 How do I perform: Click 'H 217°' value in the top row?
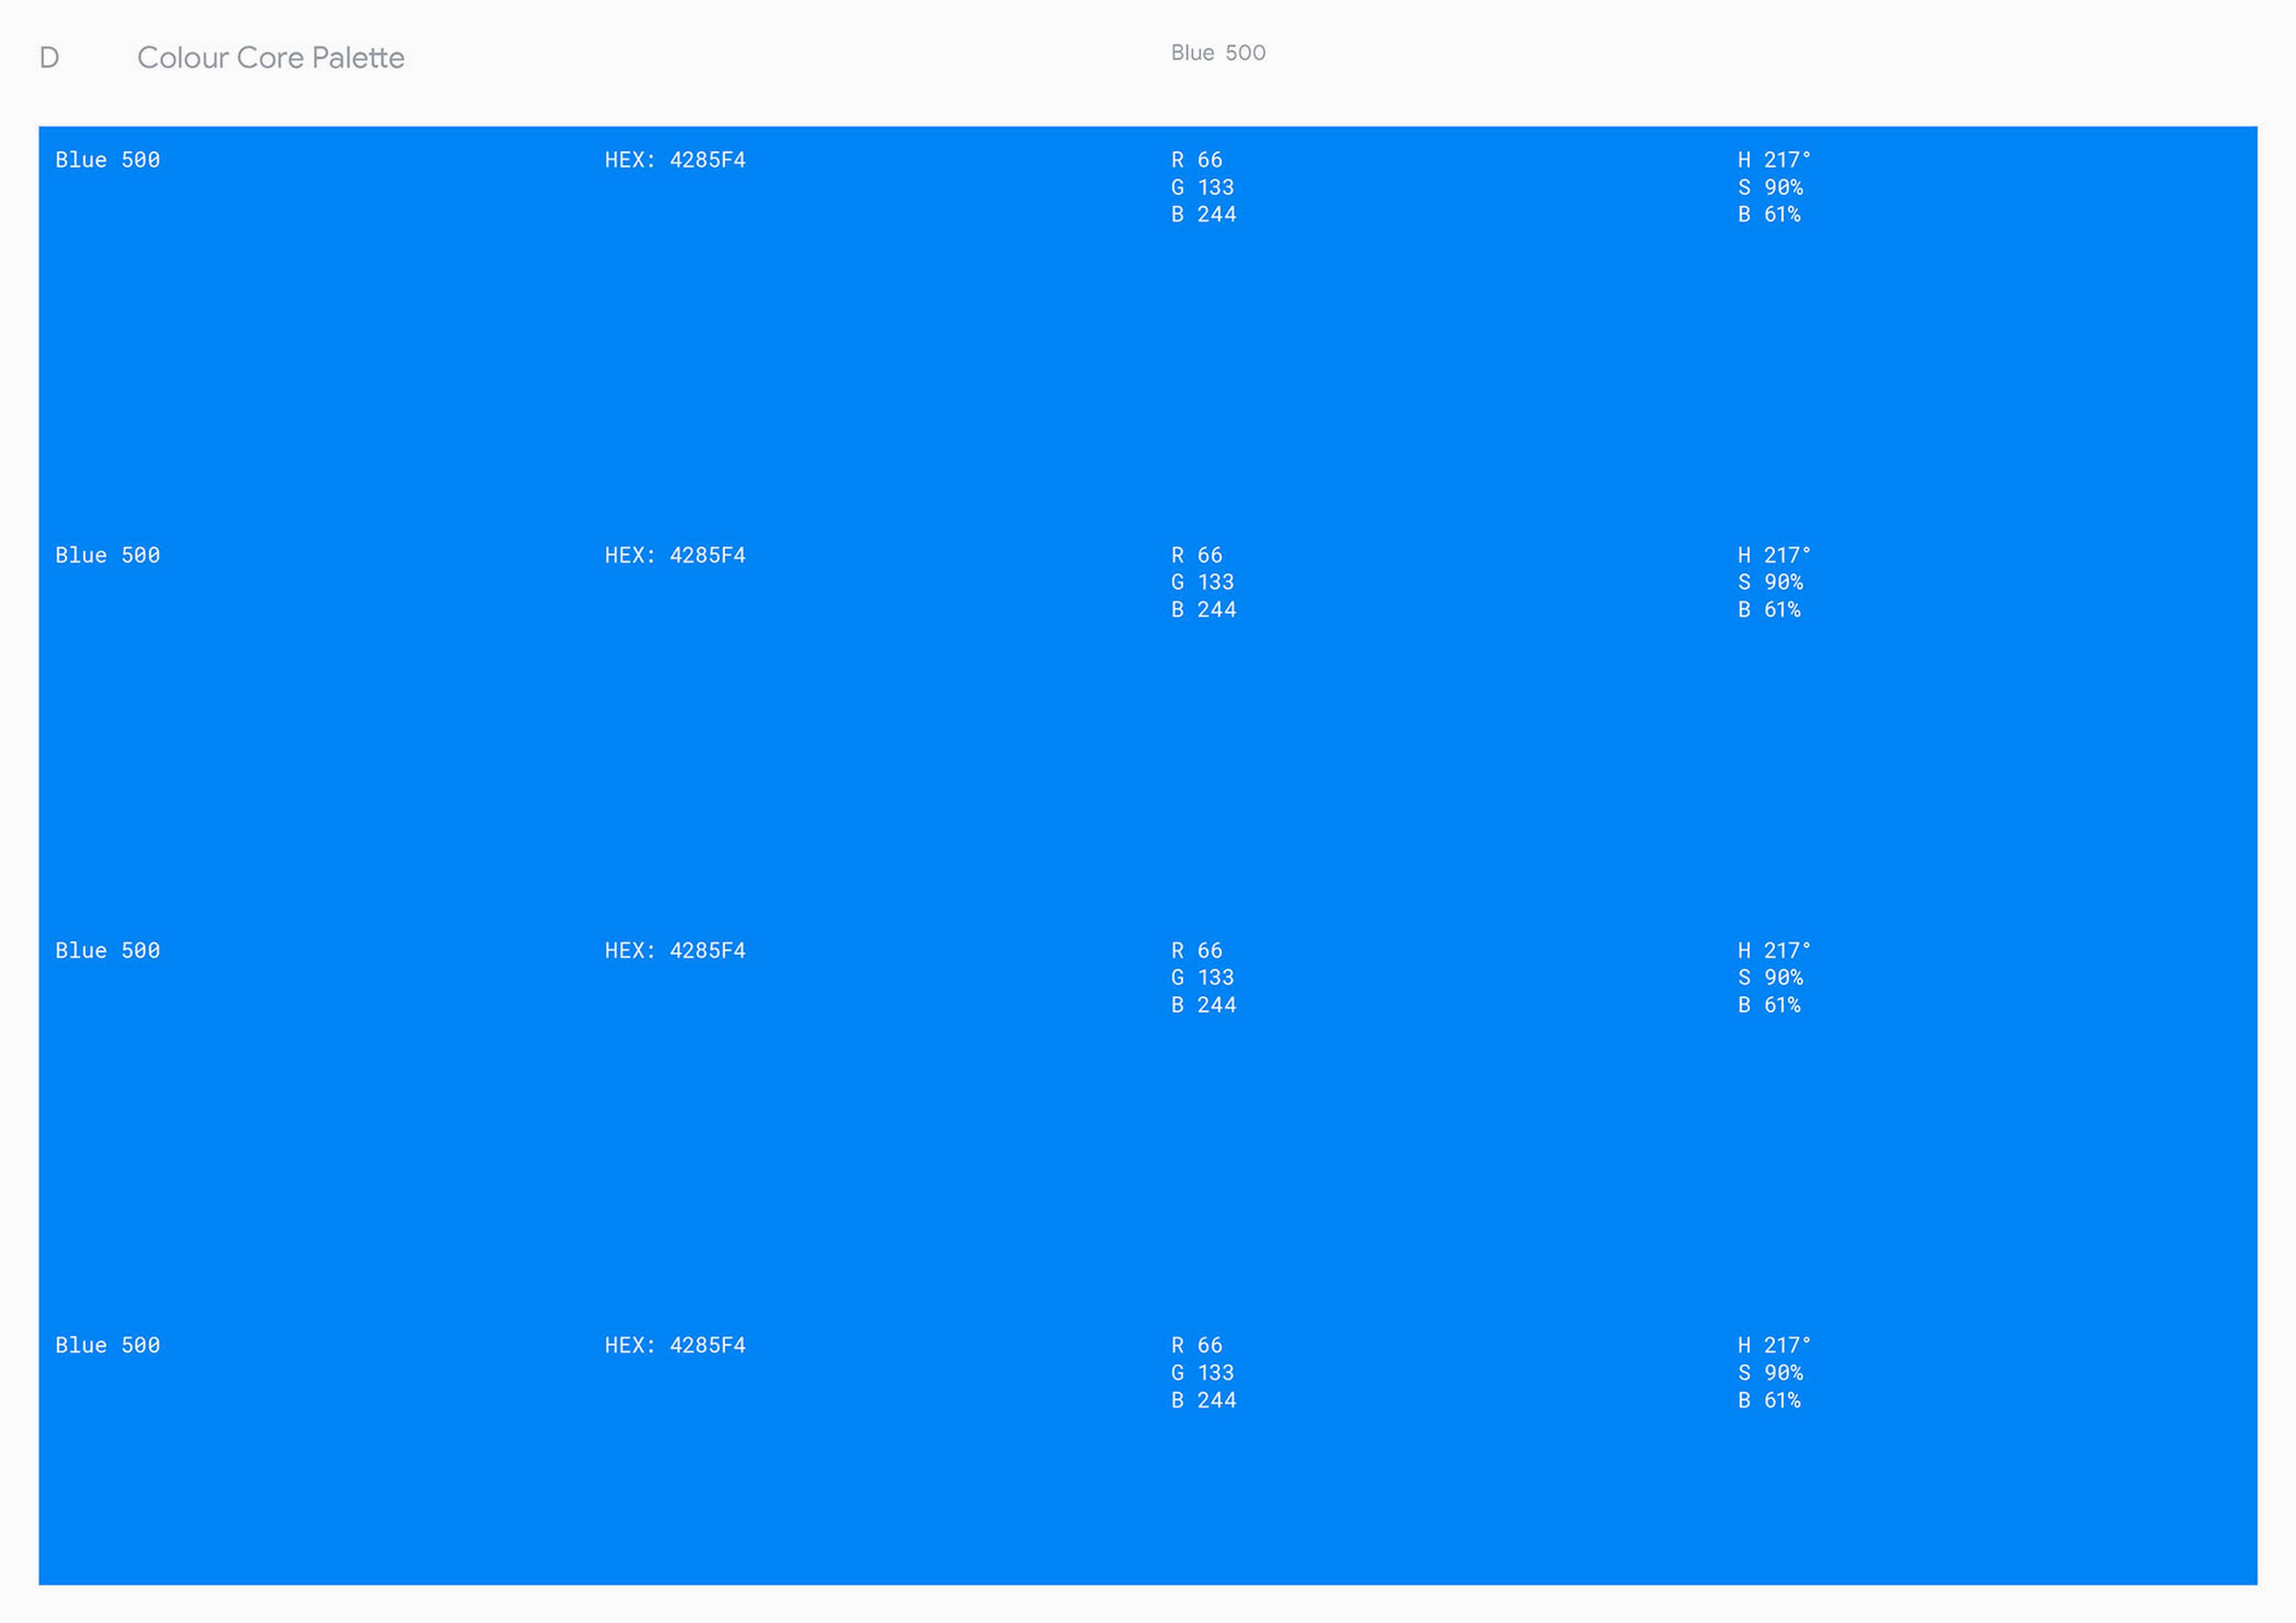click(1773, 160)
